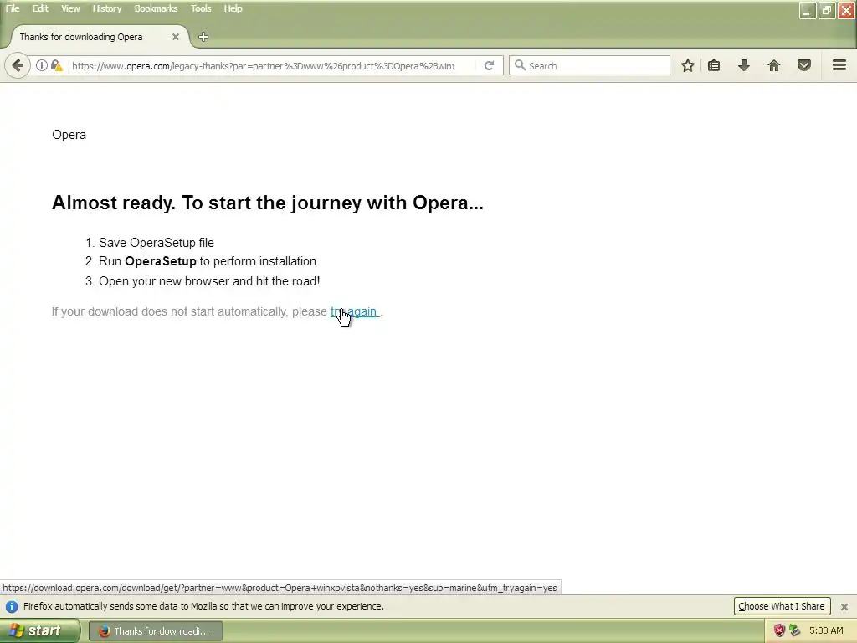Click the lock warning security icon
Image resolution: width=857 pixels, height=643 pixels.
[56, 65]
